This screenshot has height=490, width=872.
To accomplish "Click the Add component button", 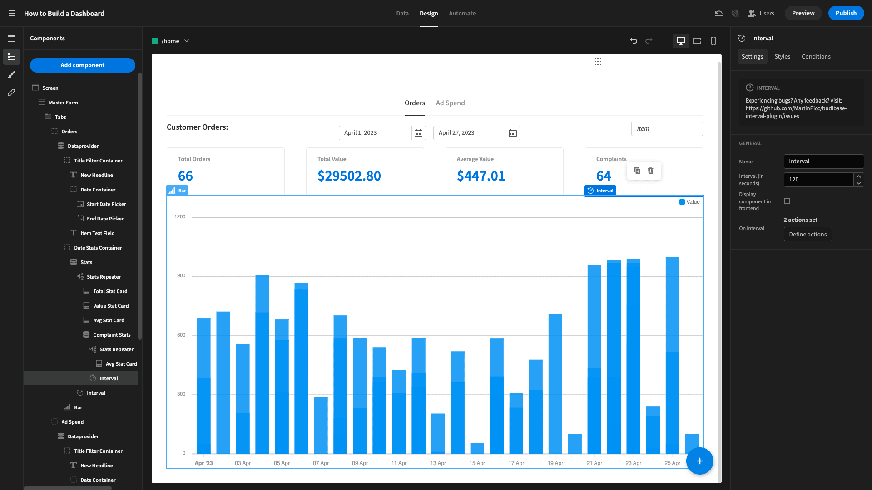I will [83, 65].
